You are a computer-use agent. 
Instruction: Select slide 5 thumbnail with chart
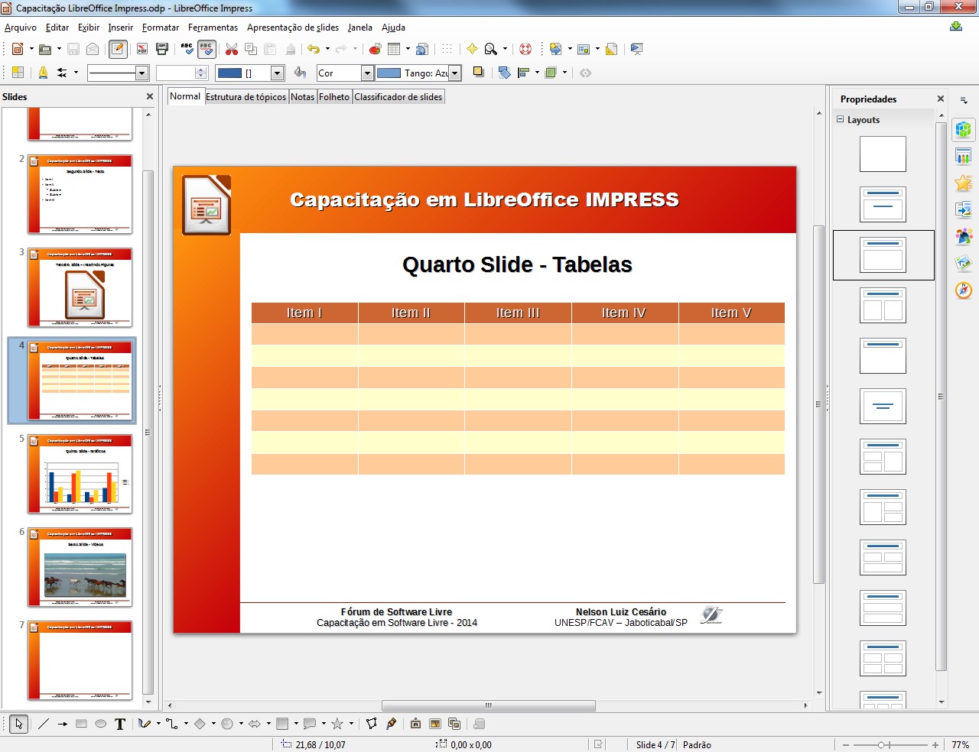[80, 474]
